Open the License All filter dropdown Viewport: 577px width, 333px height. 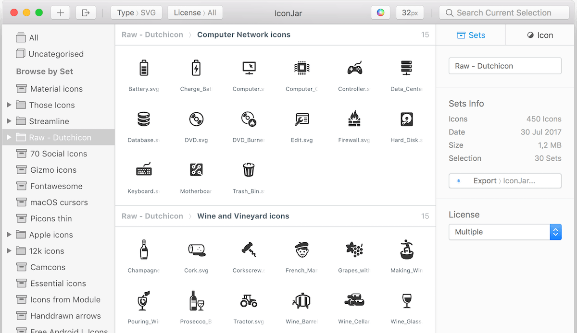(195, 12)
